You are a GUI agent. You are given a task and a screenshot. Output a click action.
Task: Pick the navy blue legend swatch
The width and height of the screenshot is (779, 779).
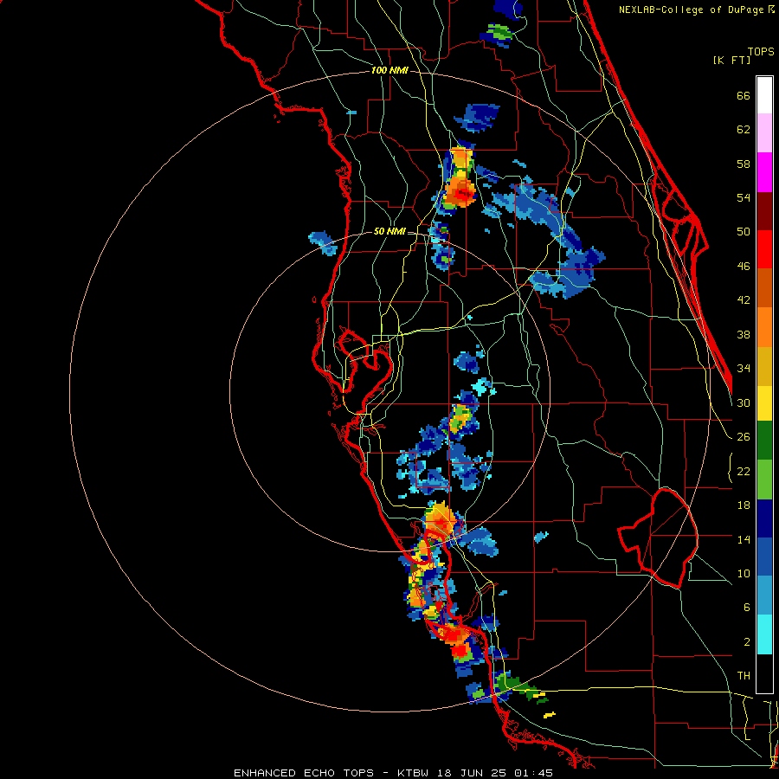coord(764,518)
